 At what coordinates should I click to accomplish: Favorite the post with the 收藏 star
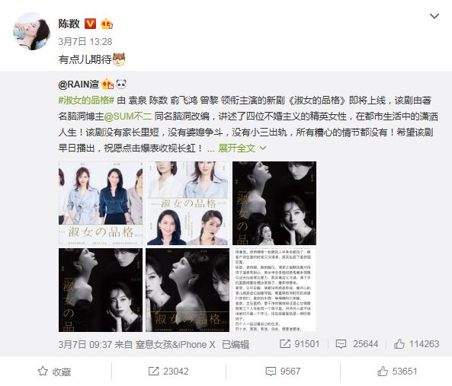click(54, 372)
